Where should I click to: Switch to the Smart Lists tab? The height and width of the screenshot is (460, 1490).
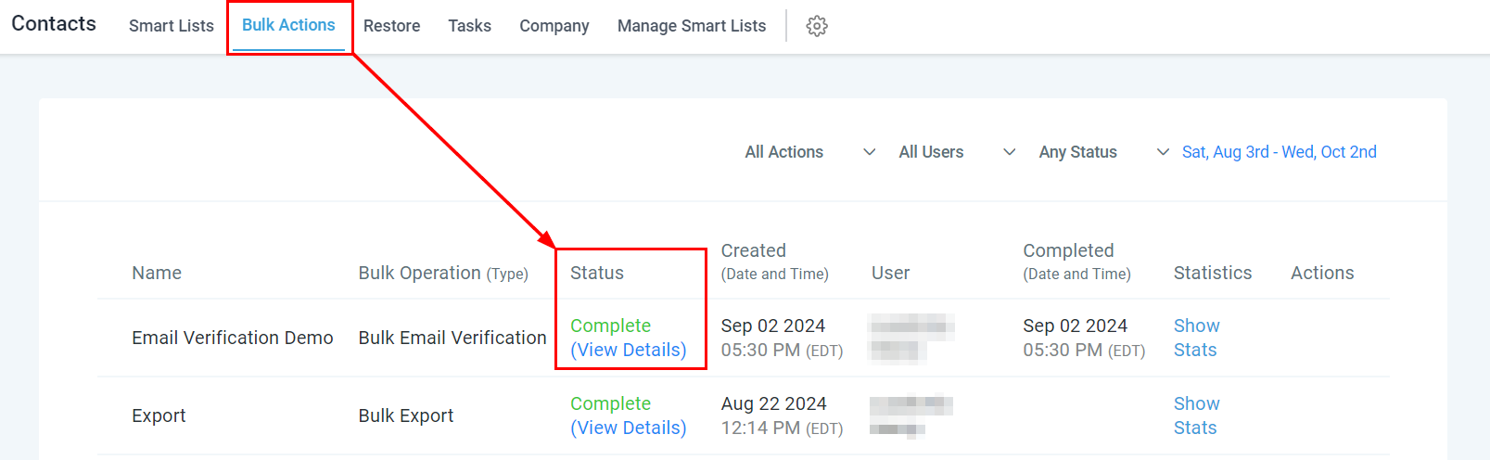(x=172, y=26)
